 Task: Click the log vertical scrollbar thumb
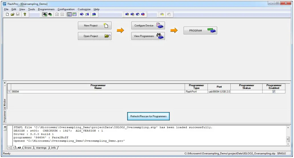(x=288, y=139)
